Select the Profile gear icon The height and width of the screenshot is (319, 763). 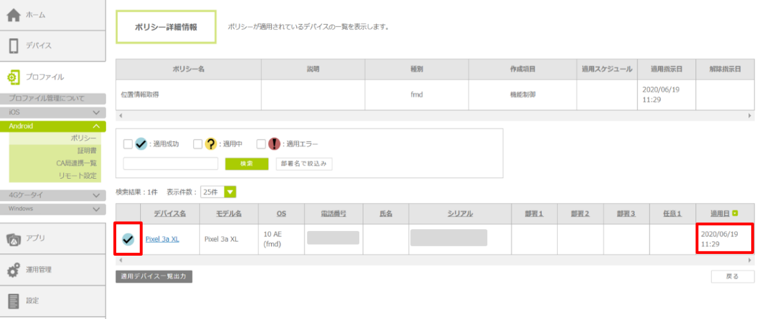tap(14, 77)
